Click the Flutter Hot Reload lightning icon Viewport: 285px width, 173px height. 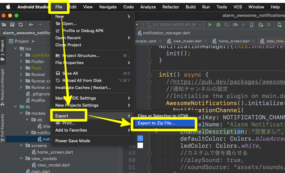point(243,25)
